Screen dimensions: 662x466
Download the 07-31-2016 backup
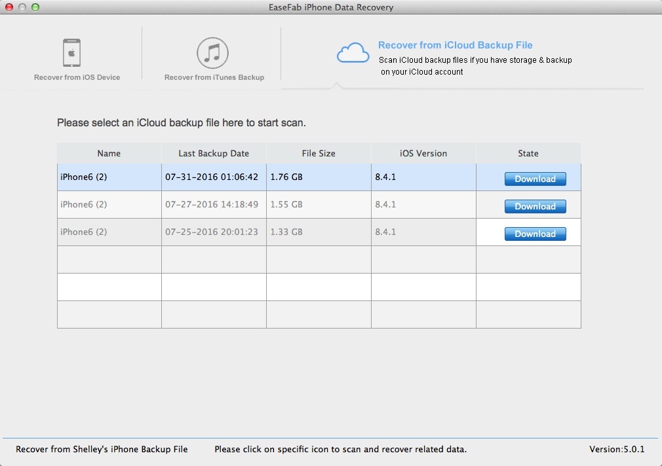click(535, 179)
